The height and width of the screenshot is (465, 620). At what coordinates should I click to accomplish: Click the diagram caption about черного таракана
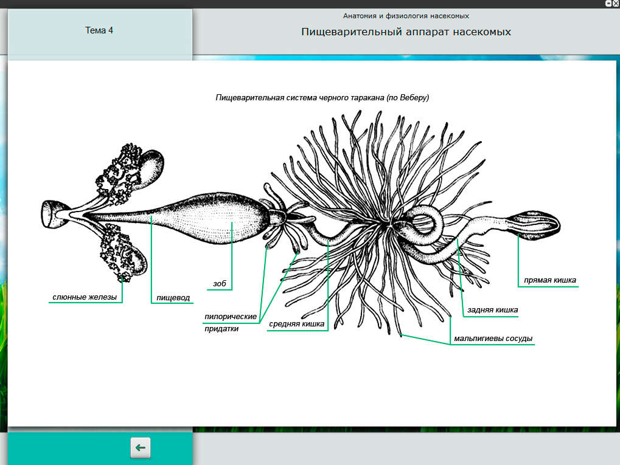pos(322,97)
